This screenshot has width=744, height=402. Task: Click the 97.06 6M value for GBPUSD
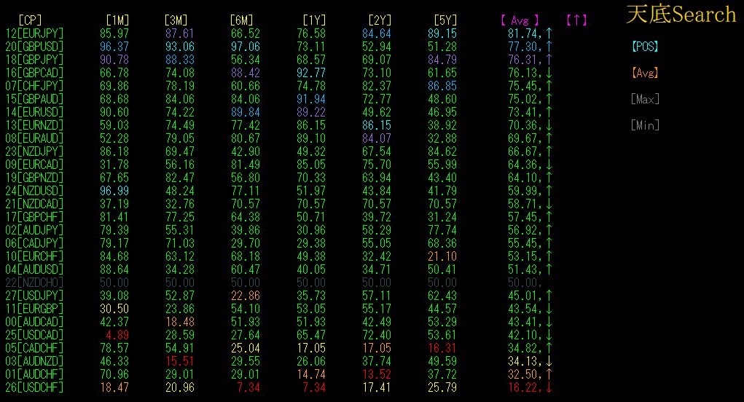[246, 47]
